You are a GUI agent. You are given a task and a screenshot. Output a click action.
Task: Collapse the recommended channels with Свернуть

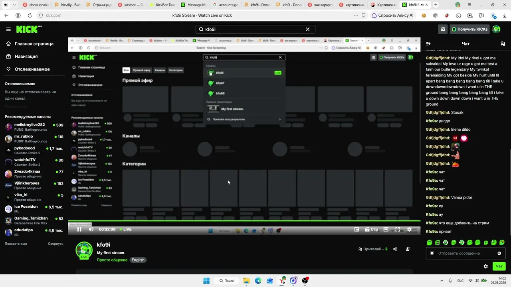[x=55, y=244]
